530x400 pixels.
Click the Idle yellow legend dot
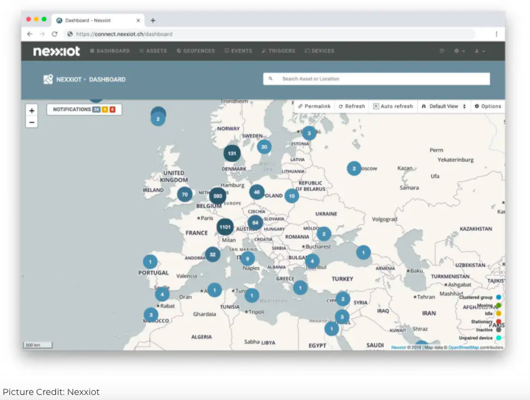pyautogui.click(x=498, y=313)
